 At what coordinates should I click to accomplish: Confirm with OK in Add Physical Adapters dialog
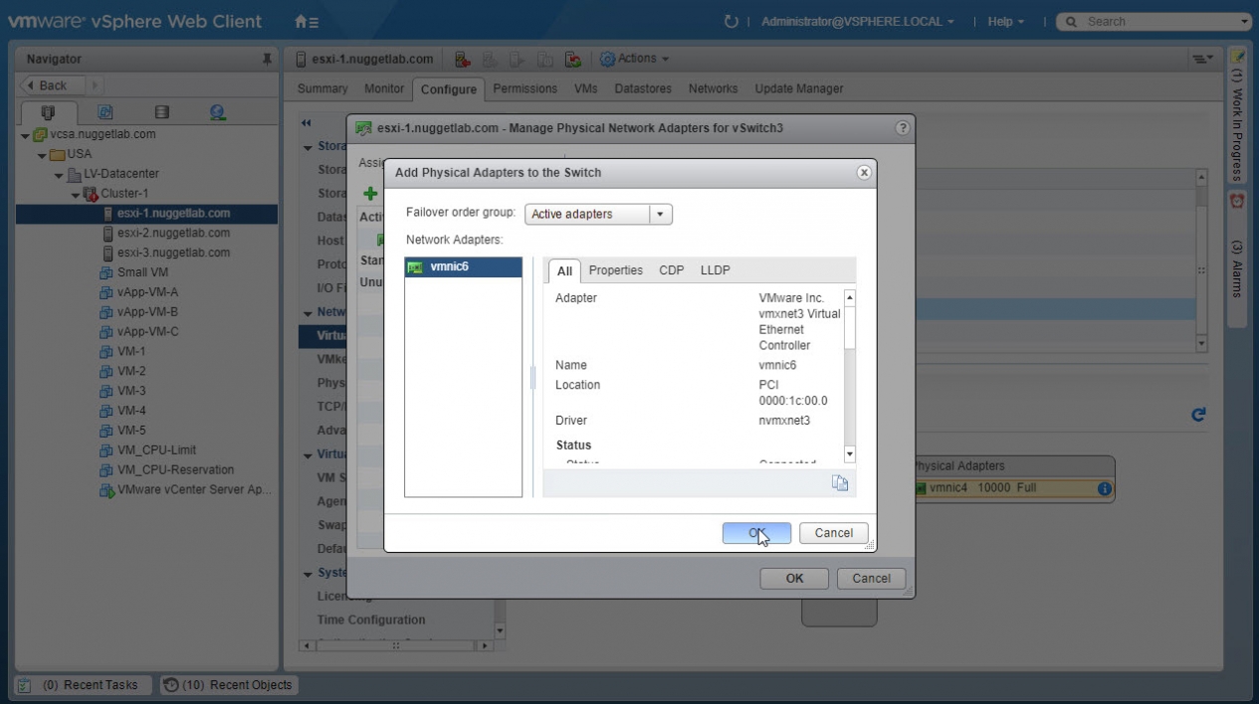click(756, 533)
